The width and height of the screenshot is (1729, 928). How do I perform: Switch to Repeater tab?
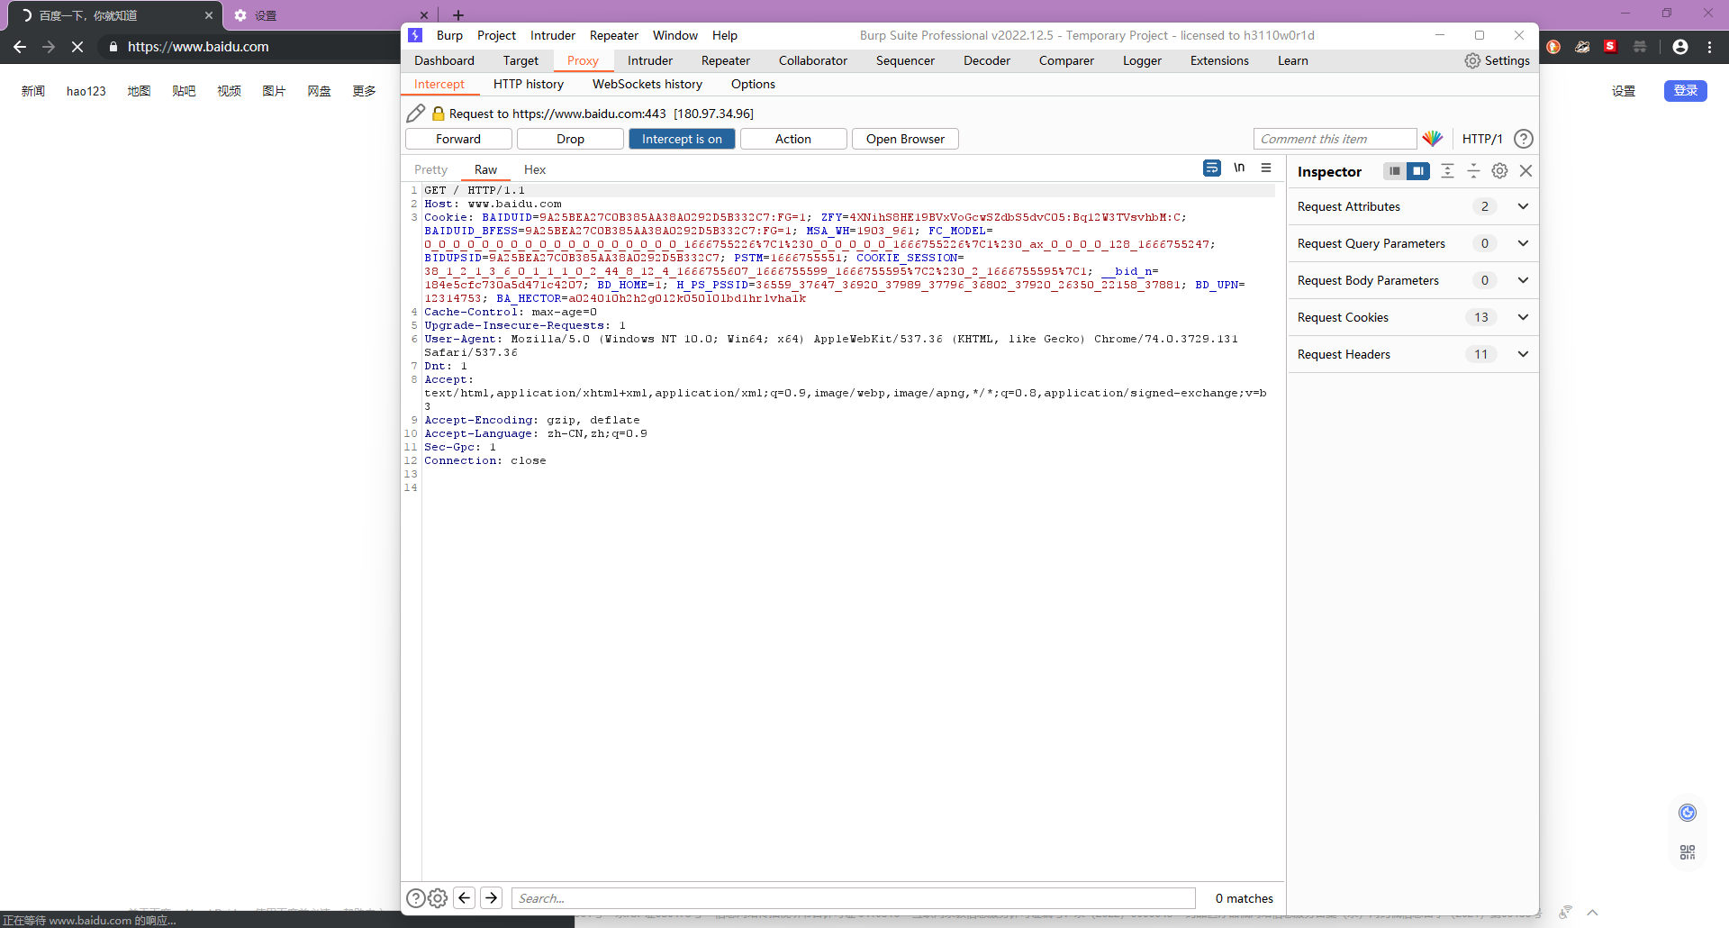click(726, 60)
